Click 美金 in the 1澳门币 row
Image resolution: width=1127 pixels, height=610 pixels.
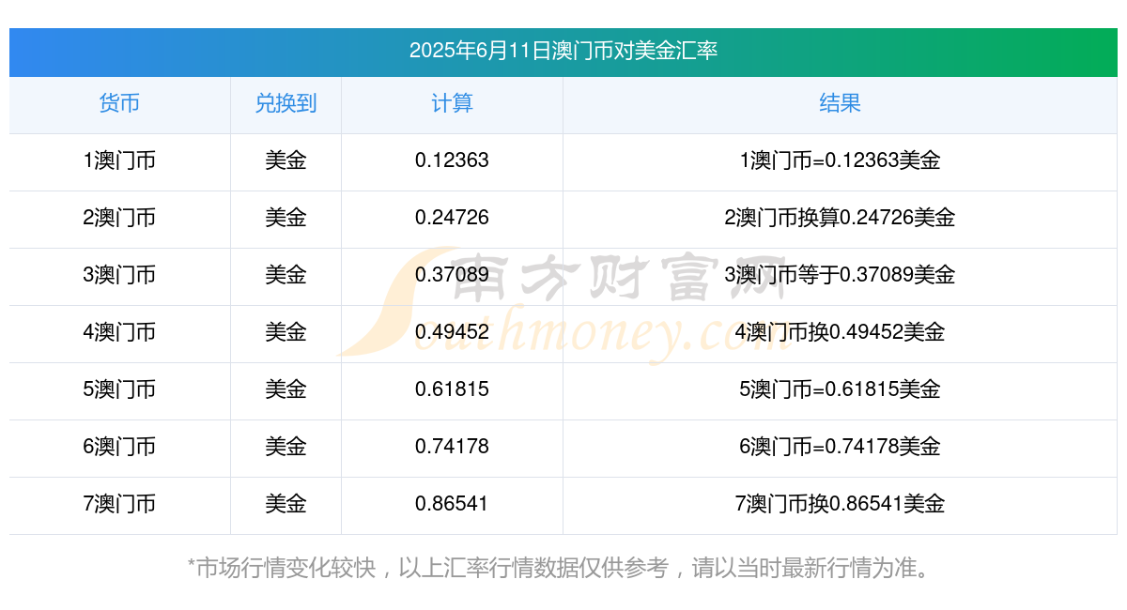coord(286,160)
